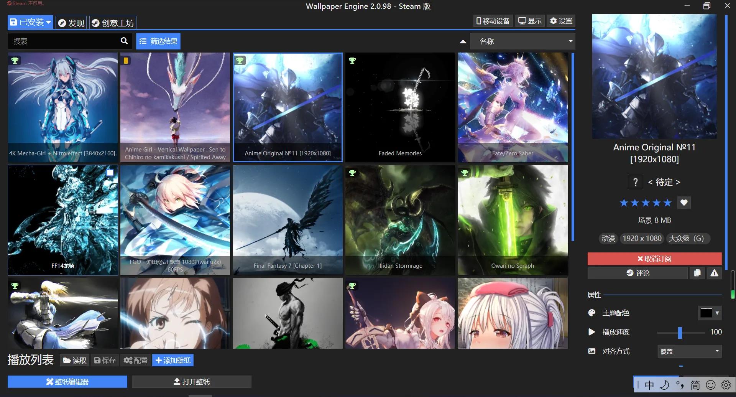Select the Spirited Away vertical wallpaper
This screenshot has height=397, width=736.
coord(175,107)
